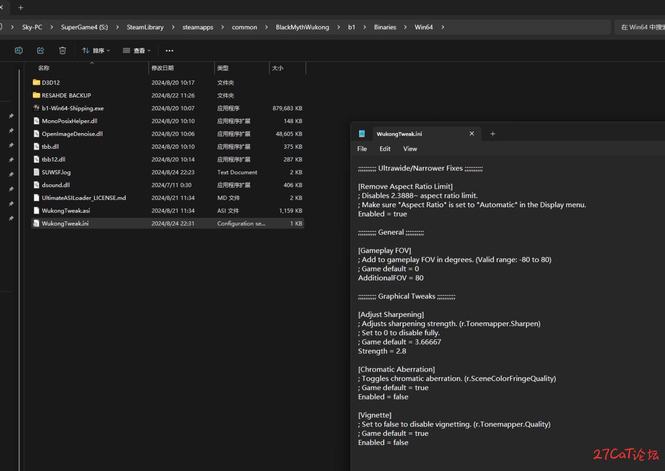Close the WukongTweak.ini Notepad tab
Image resolution: width=665 pixels, height=471 pixels.
471,134
